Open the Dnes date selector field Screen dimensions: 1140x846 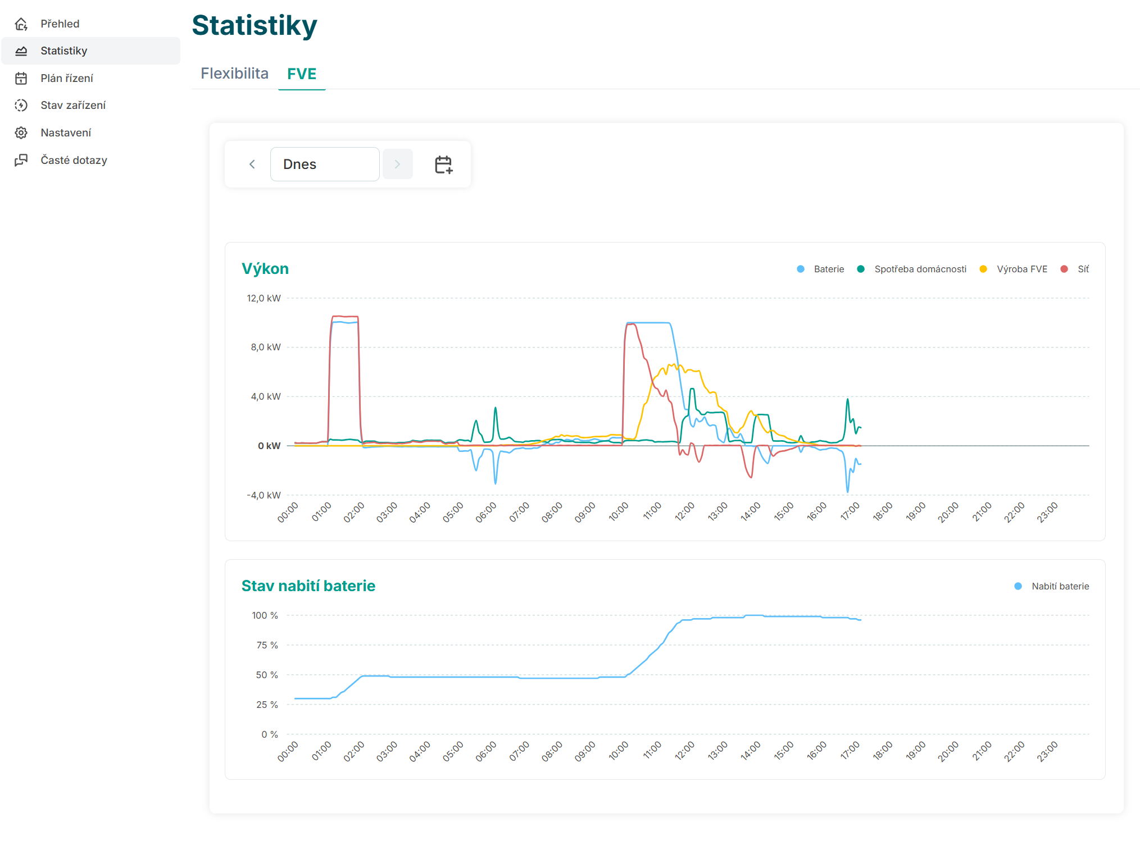325,164
